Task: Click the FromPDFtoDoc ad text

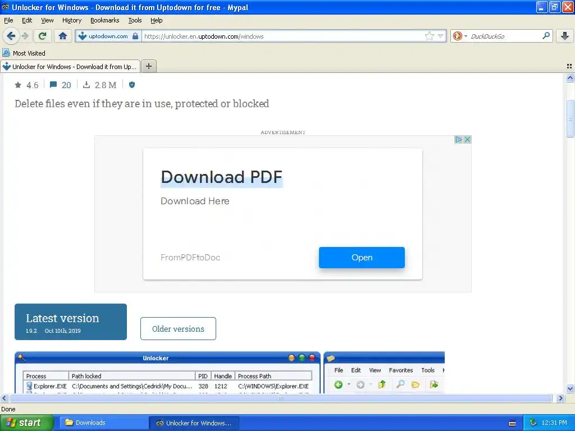Action: [x=190, y=257]
